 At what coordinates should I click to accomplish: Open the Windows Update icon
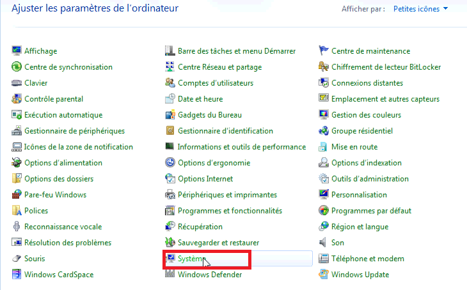(x=324, y=275)
